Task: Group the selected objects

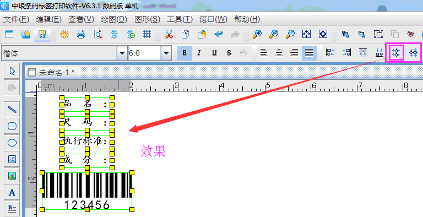Action: coord(378,34)
